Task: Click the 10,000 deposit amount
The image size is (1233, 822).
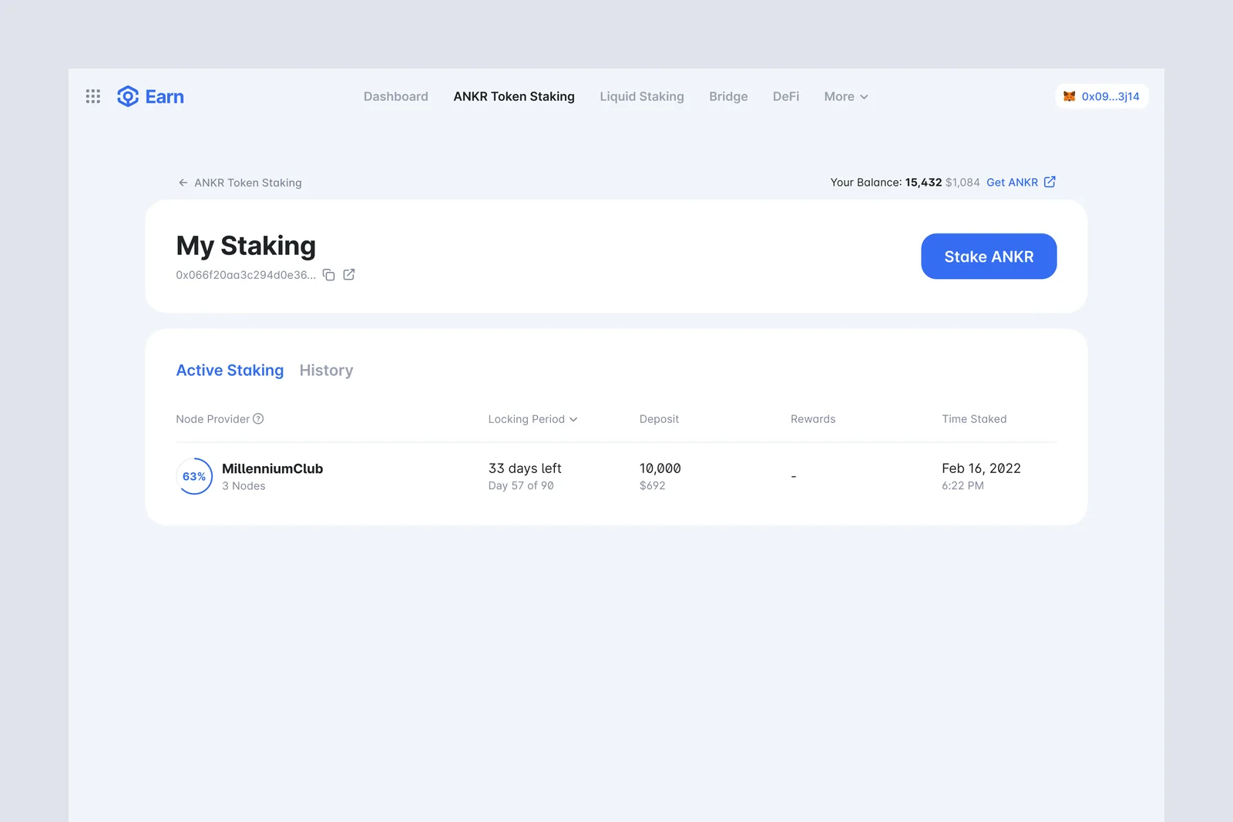Action: tap(660, 468)
